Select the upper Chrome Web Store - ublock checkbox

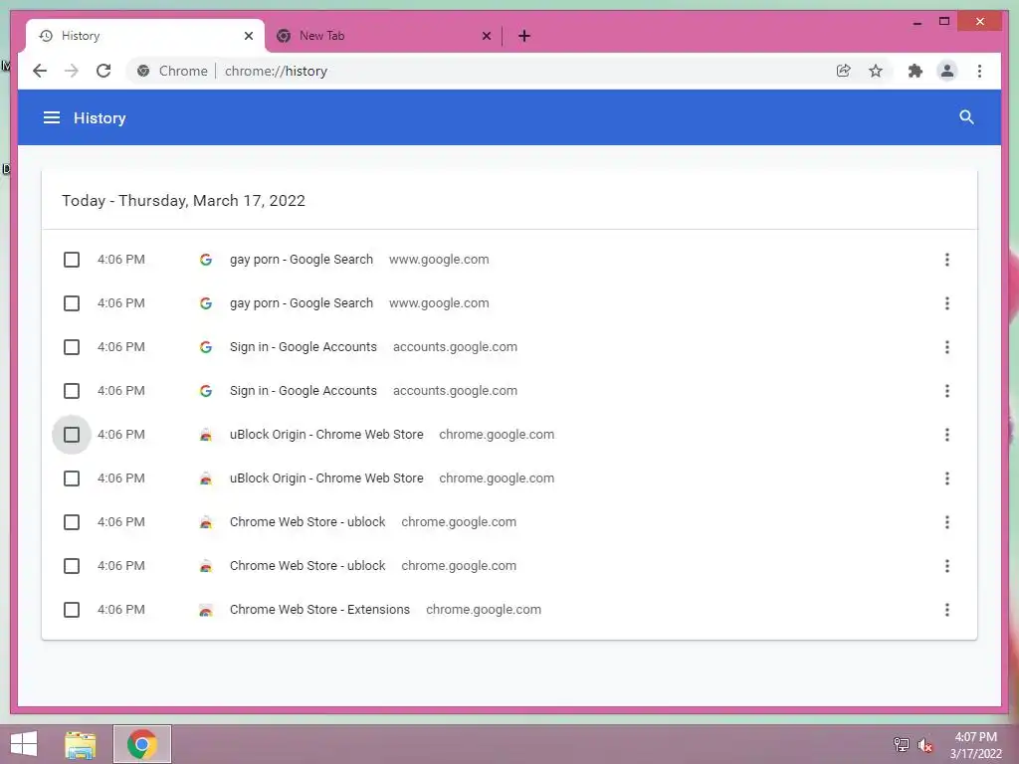click(x=72, y=522)
